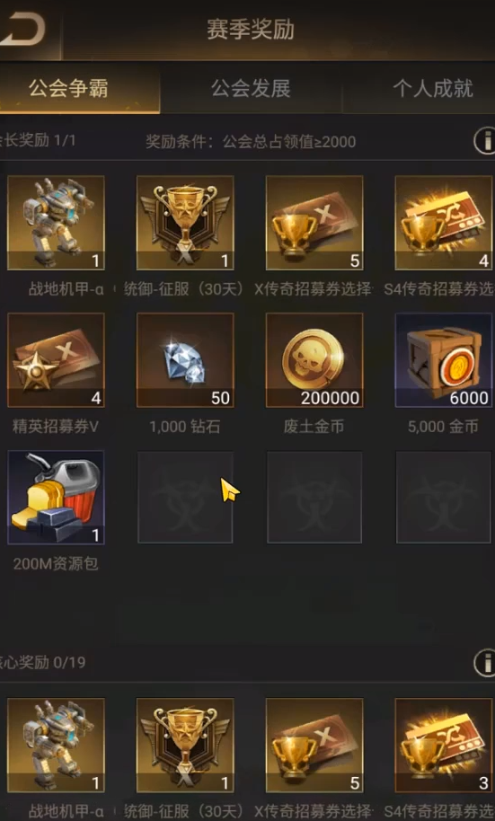Select the 200M资源包 resource pack
495x821 pixels.
coord(56,498)
